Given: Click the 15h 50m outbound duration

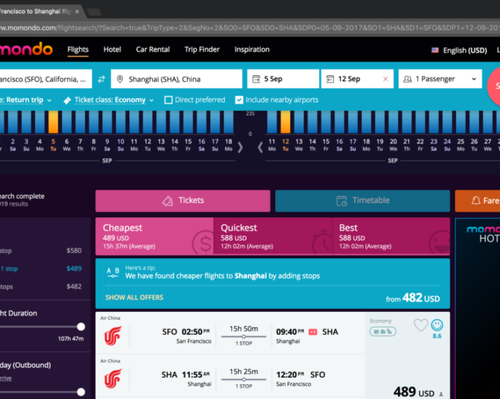Looking at the screenshot, I should point(244,329).
